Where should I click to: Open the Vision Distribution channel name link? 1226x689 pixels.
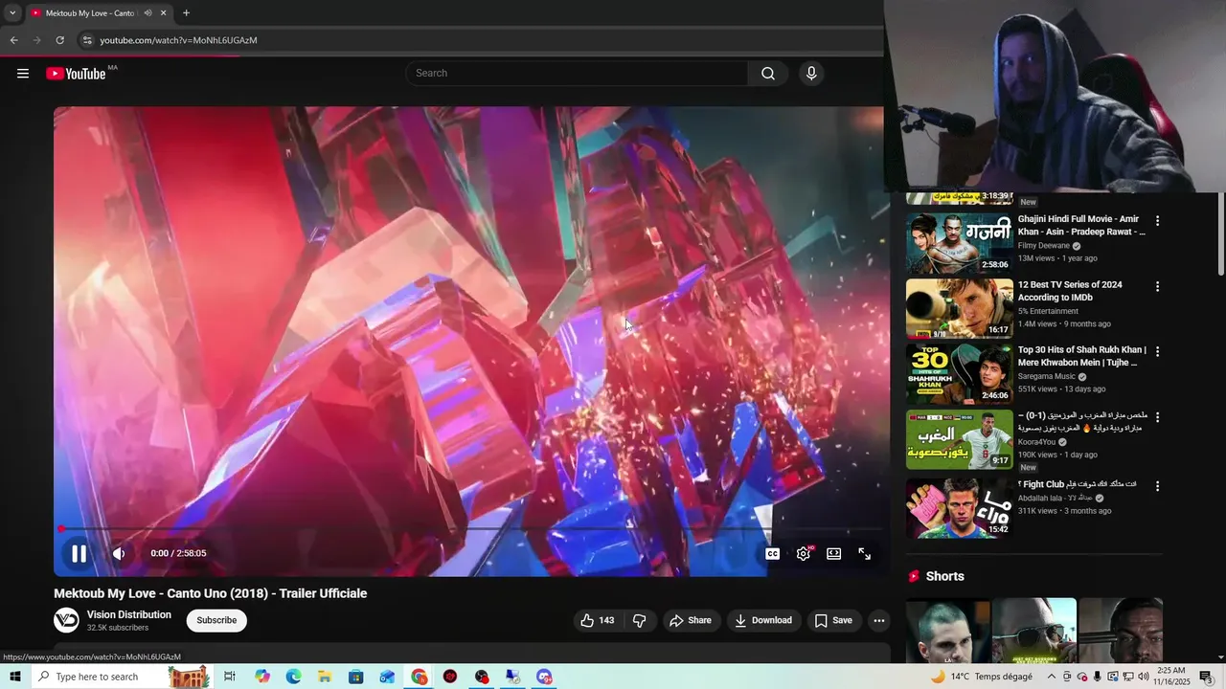129,615
